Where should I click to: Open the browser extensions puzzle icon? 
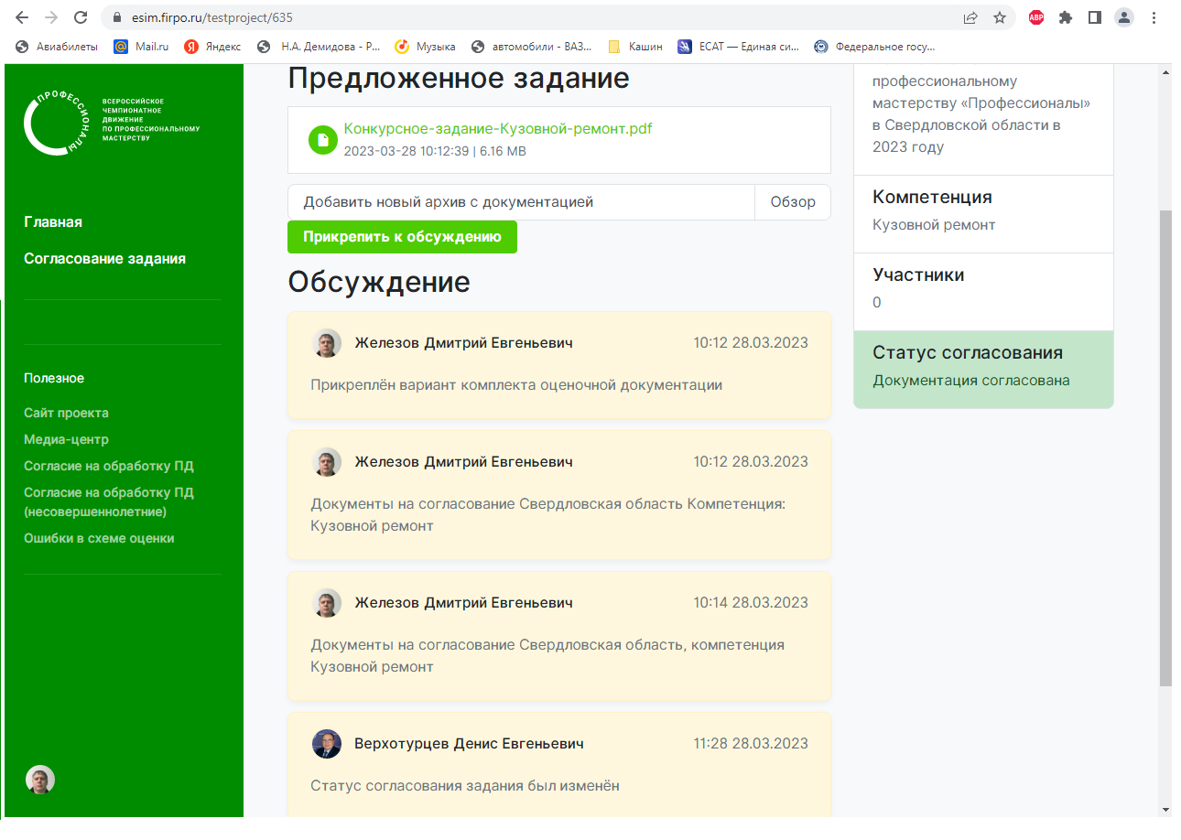tap(1066, 17)
